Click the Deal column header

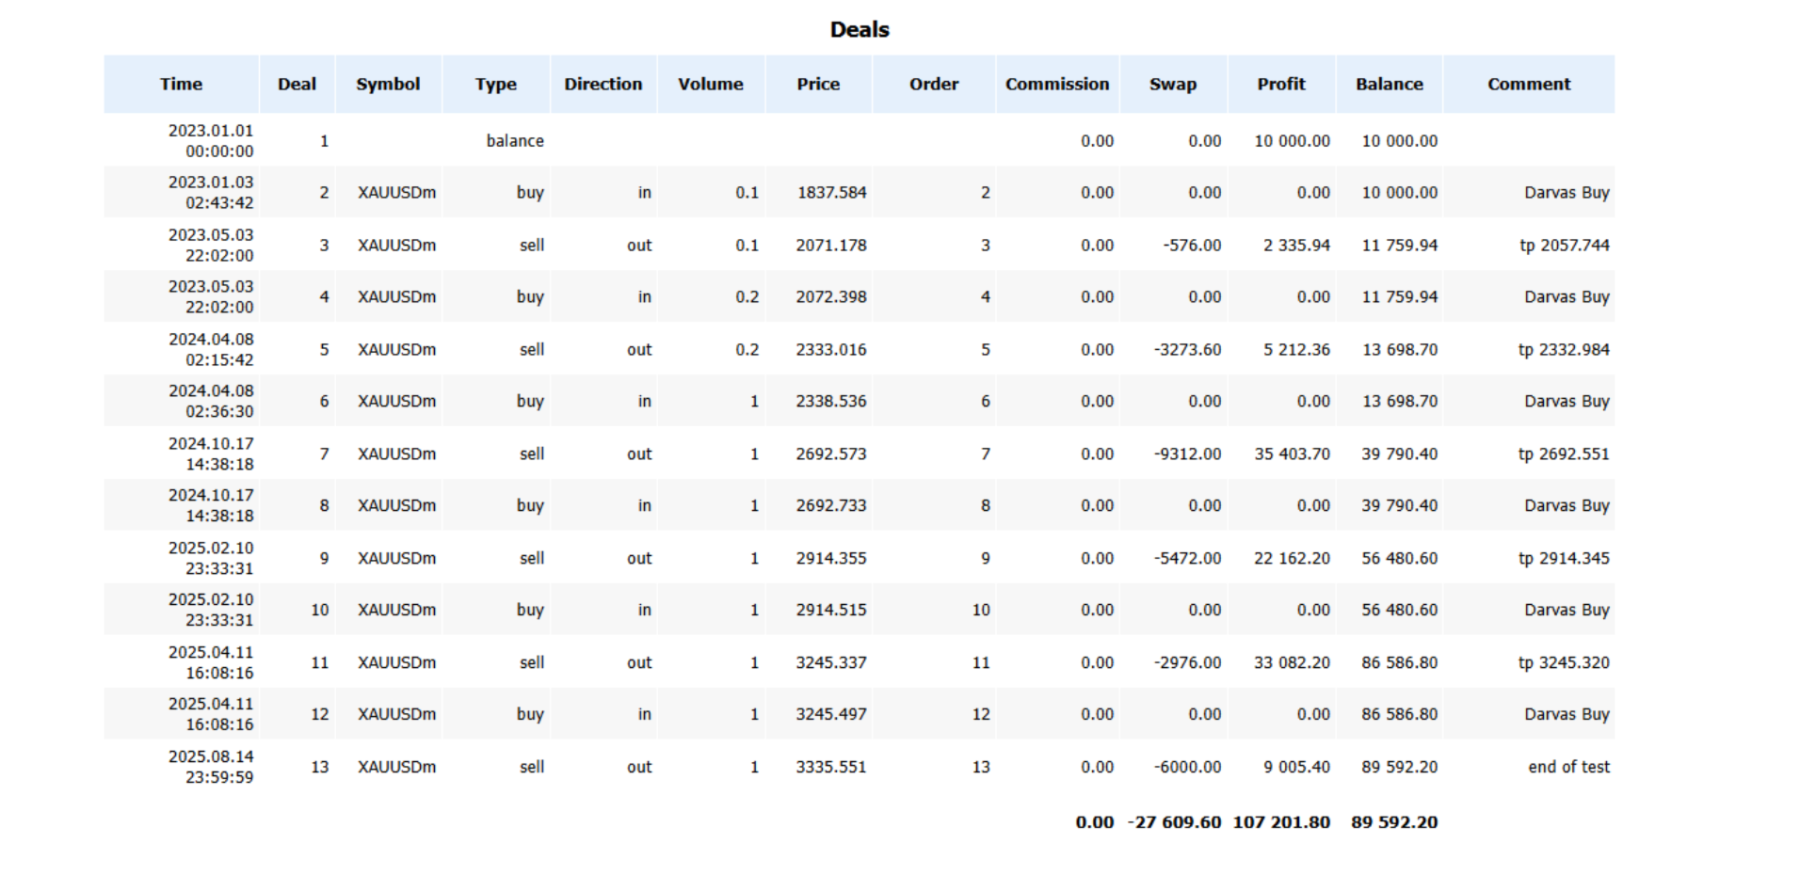pyautogui.click(x=297, y=84)
